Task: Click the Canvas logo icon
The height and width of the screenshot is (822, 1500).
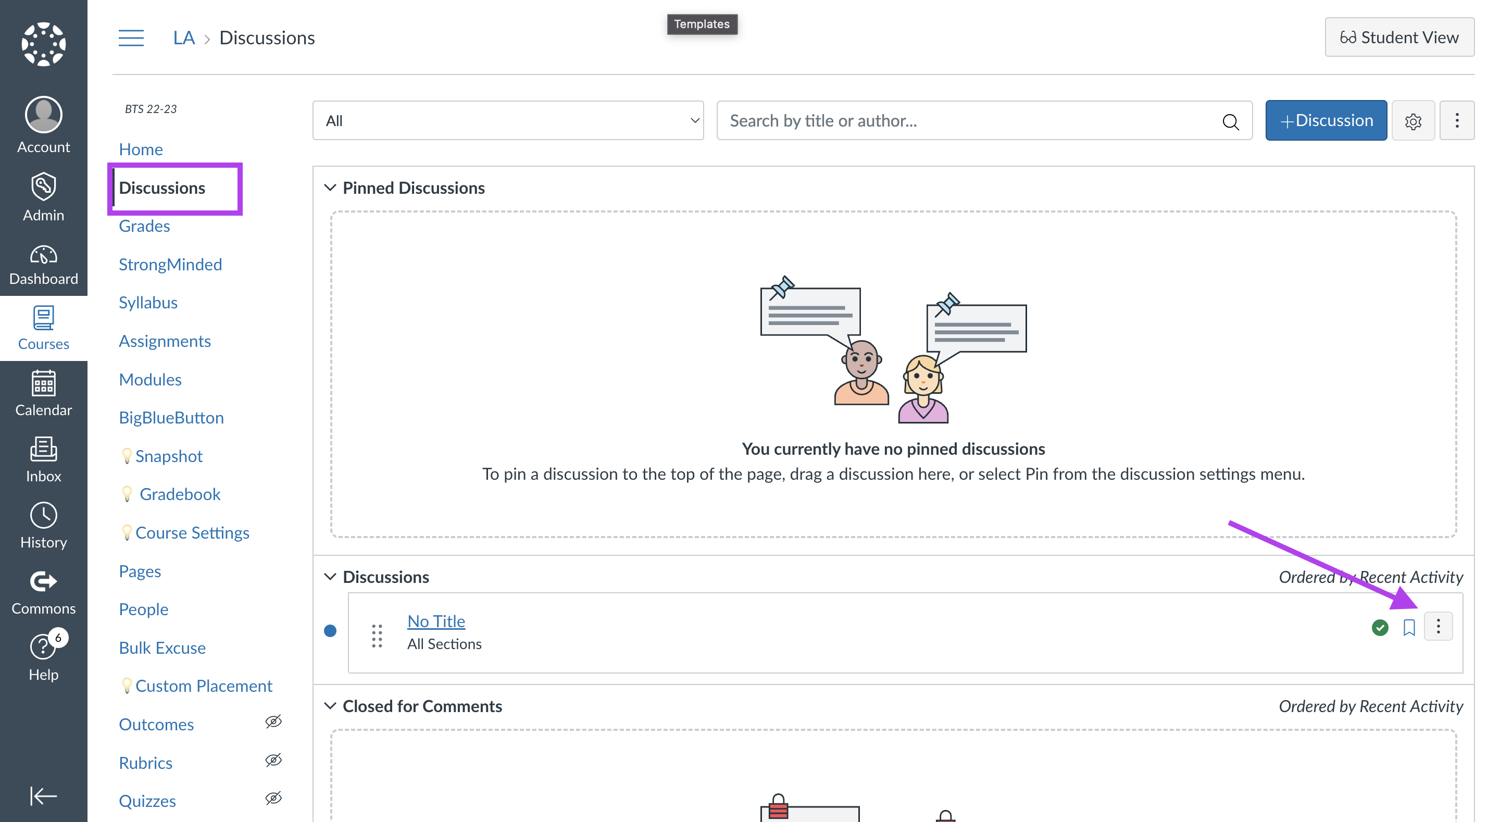Action: click(x=43, y=44)
